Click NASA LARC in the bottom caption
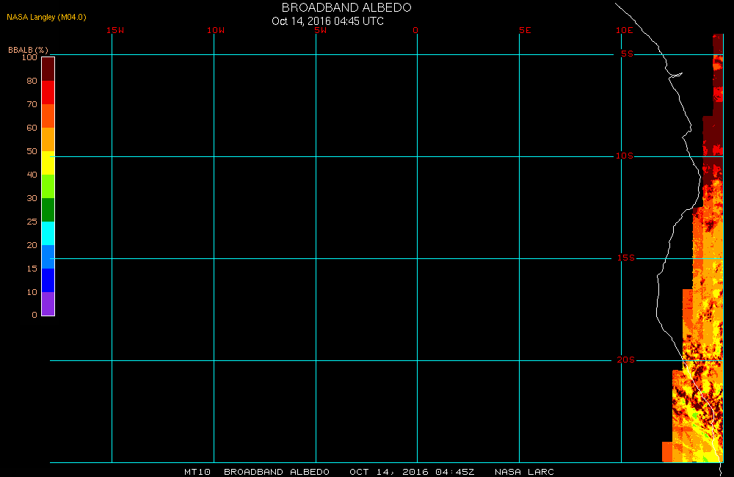The height and width of the screenshot is (477, 734). pyautogui.click(x=524, y=472)
